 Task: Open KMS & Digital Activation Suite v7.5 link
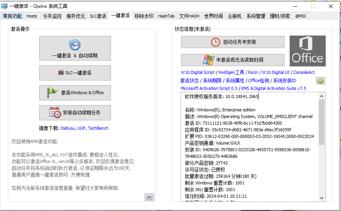click(x=273, y=88)
